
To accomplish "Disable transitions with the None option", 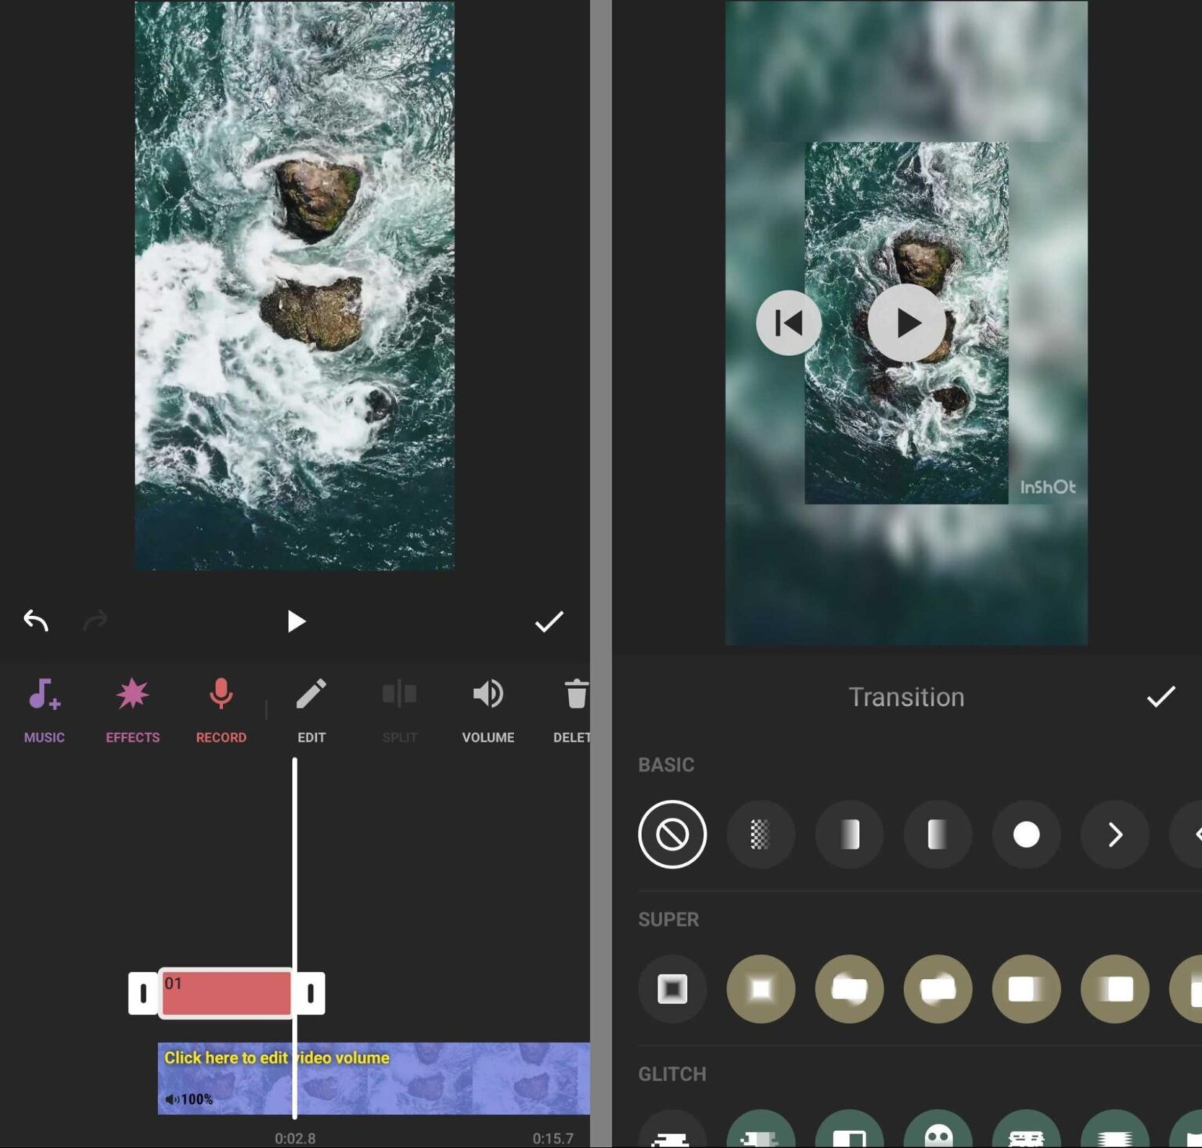I will 671,834.
